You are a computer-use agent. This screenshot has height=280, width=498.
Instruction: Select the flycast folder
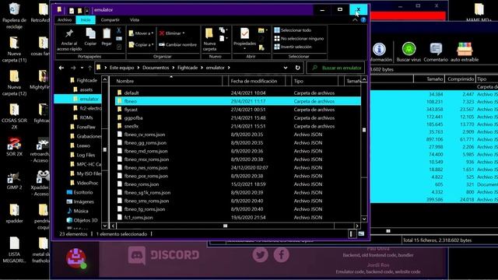(x=131, y=110)
